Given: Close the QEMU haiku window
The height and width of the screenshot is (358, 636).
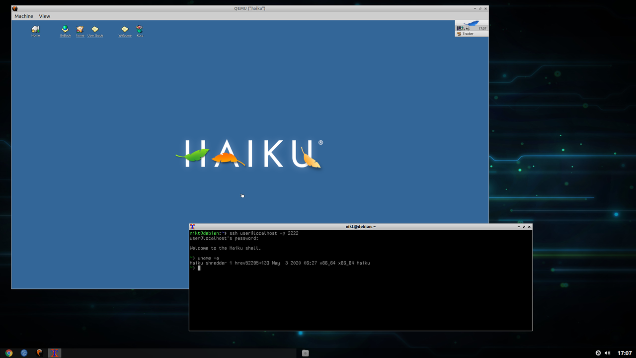Looking at the screenshot, I should coord(486,8).
